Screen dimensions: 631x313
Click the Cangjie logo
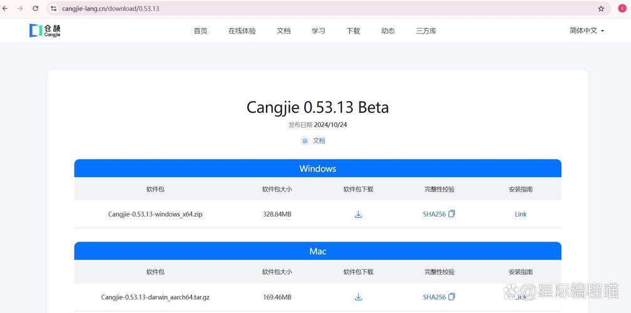[x=45, y=31]
